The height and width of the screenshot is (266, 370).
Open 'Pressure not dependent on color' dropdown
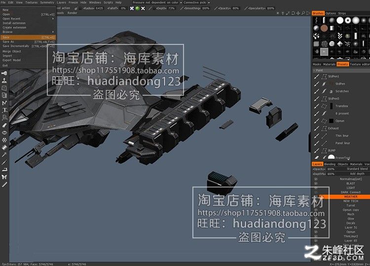157,2
